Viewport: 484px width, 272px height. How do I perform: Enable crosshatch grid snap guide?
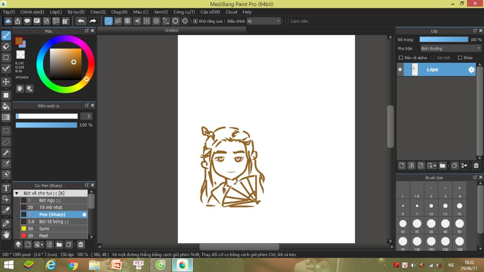128,21
